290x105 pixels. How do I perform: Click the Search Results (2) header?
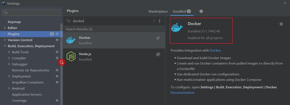(79, 29)
